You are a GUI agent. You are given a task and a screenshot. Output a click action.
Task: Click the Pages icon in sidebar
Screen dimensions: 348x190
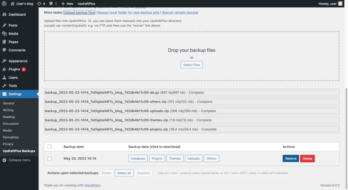[x=4, y=42]
